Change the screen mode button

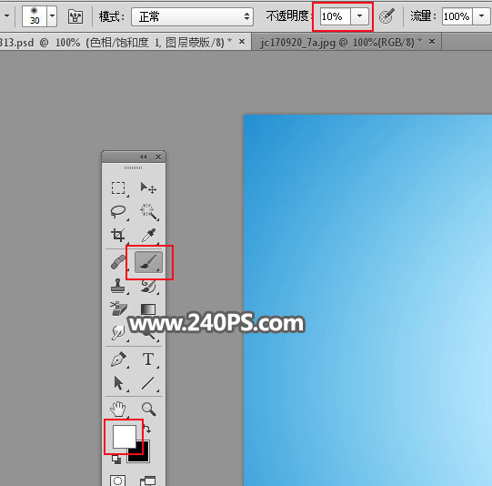pyautogui.click(x=148, y=481)
